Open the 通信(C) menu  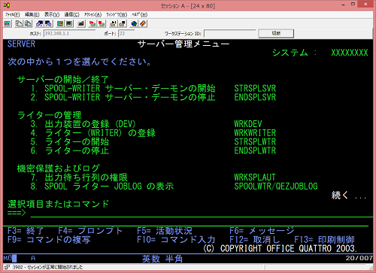[71, 14]
